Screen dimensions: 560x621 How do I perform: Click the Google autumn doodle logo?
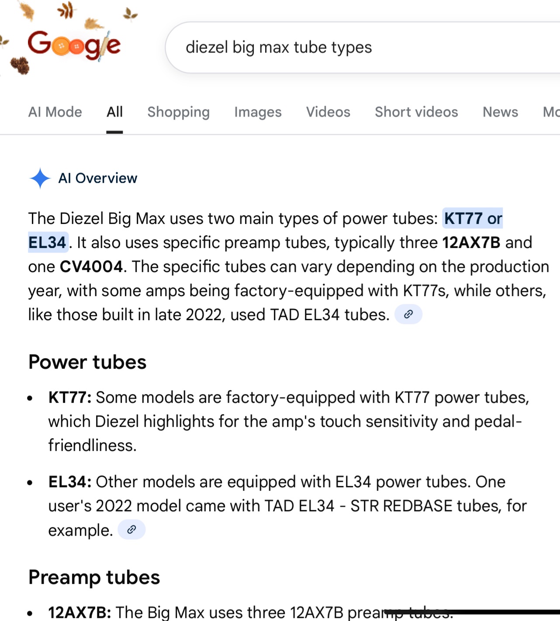coord(74,45)
